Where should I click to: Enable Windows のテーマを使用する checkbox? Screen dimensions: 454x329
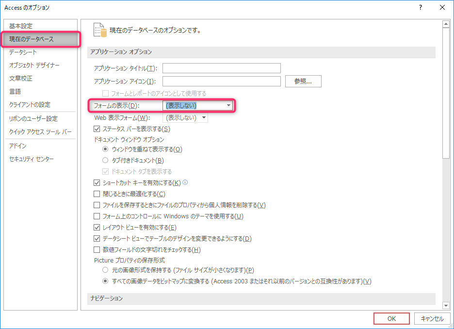click(x=97, y=216)
